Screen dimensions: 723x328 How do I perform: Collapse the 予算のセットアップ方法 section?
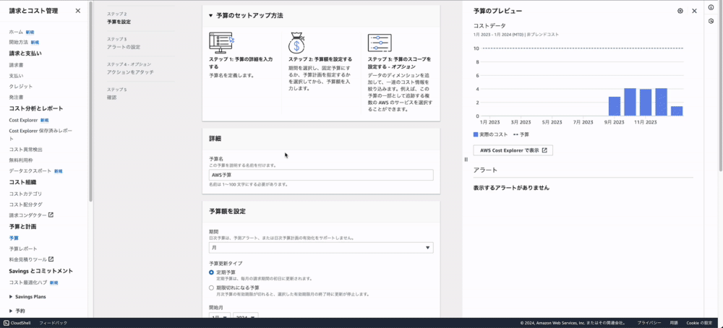[x=210, y=15]
